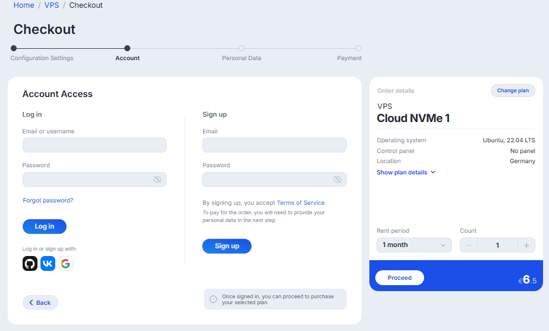Select the Payment step
The height and width of the screenshot is (331, 549).
tap(349, 58)
